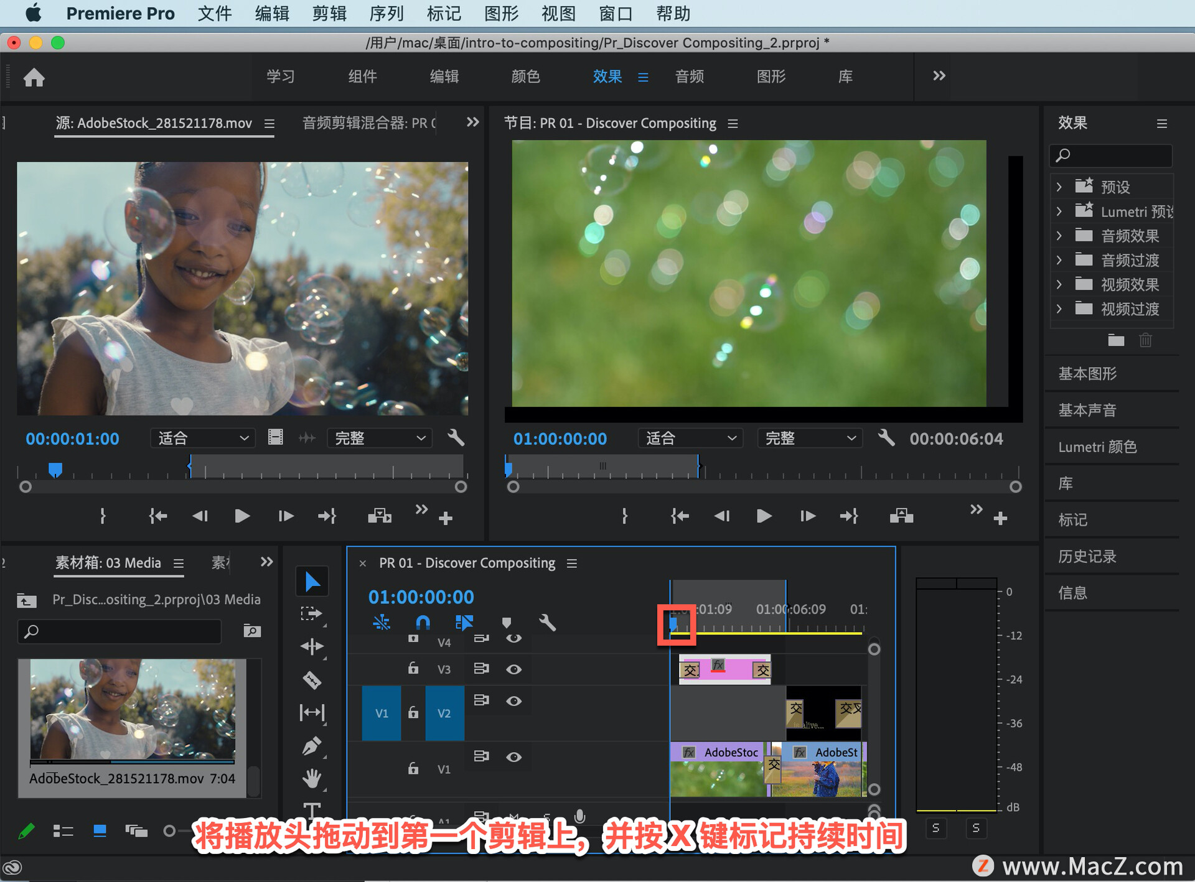This screenshot has height=882, width=1195.
Task: Switch to the 音频 workspace tab
Action: click(x=690, y=77)
